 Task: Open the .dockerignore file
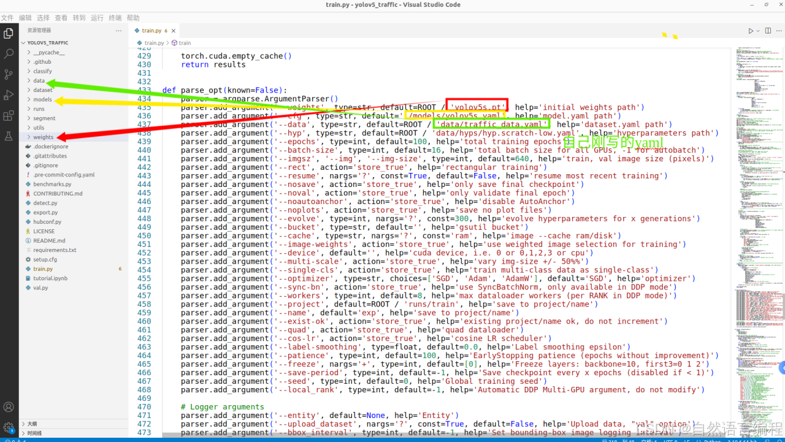74,147
